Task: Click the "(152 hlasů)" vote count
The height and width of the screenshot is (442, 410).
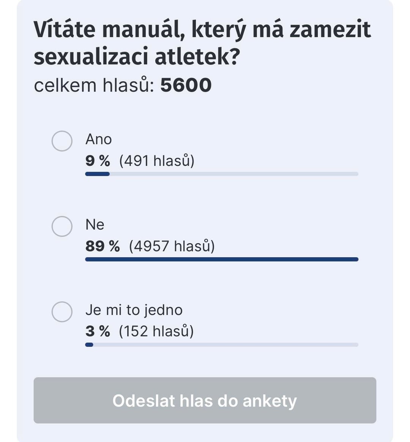Action: pyautogui.click(x=156, y=331)
